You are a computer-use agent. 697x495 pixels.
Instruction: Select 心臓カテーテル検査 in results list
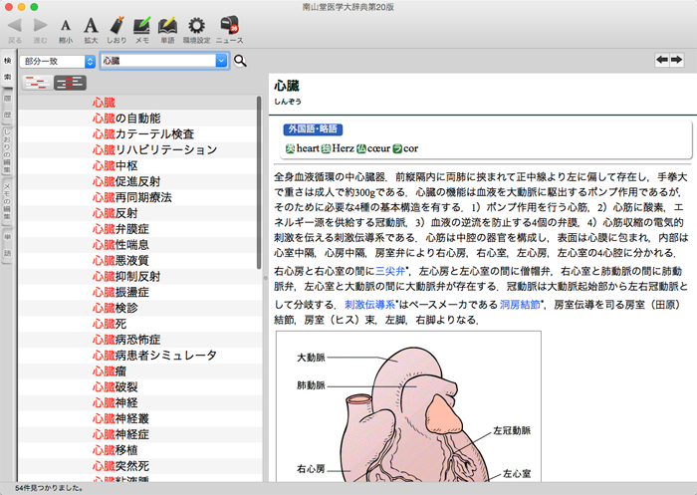[x=142, y=133]
